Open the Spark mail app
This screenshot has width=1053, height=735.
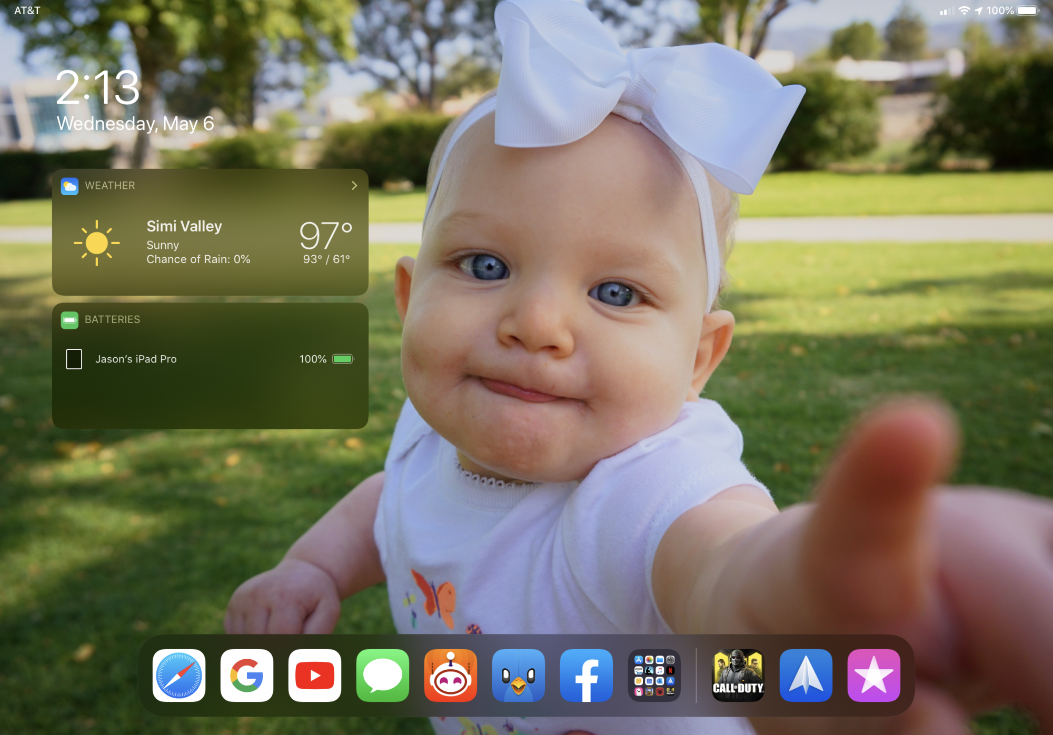click(x=806, y=675)
